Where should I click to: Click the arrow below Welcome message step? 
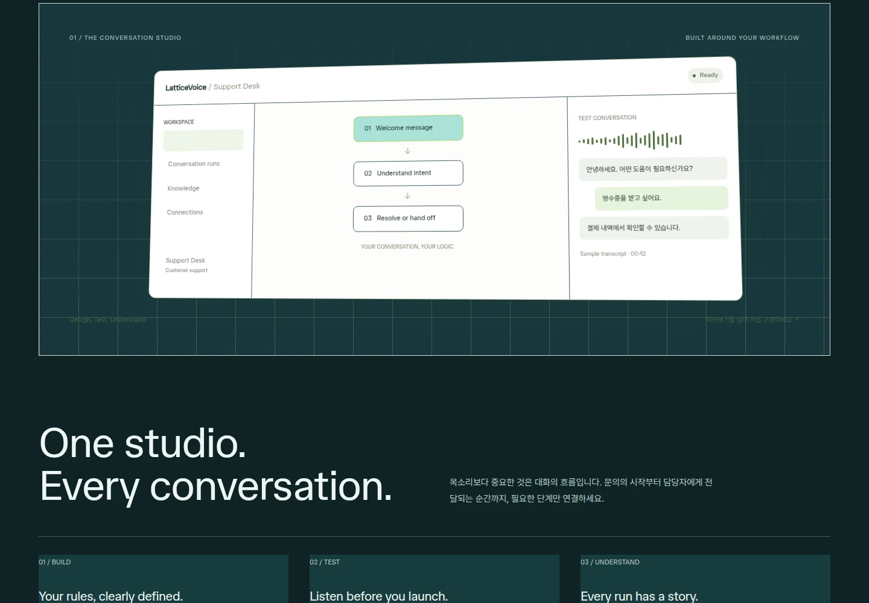407,151
